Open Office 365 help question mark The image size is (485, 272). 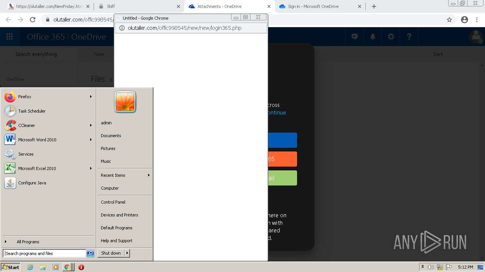pyautogui.click(x=409, y=37)
